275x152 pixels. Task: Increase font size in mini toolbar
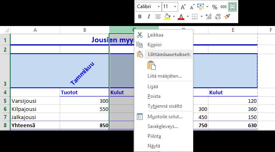pos(183,7)
